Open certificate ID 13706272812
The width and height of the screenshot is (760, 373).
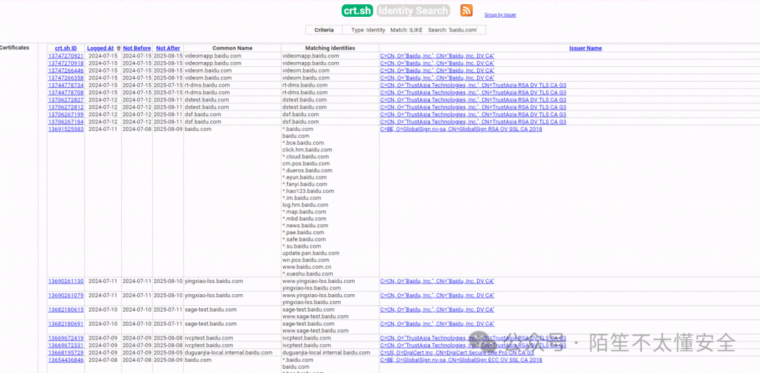(66, 107)
